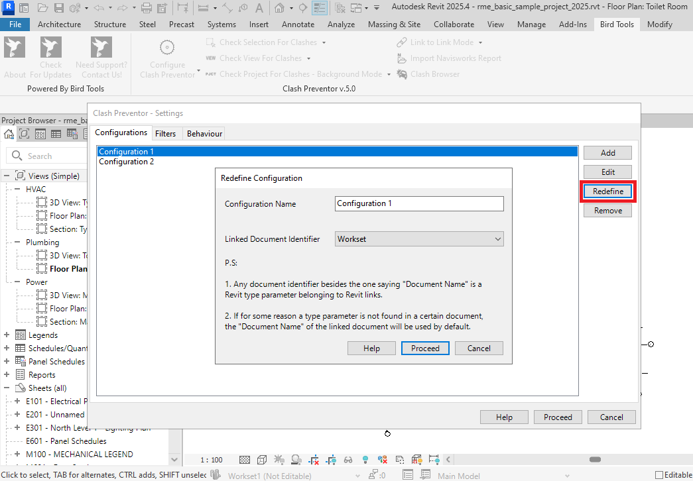Click the Edit configuration button
Viewport: 693px width, 481px height.
point(607,172)
